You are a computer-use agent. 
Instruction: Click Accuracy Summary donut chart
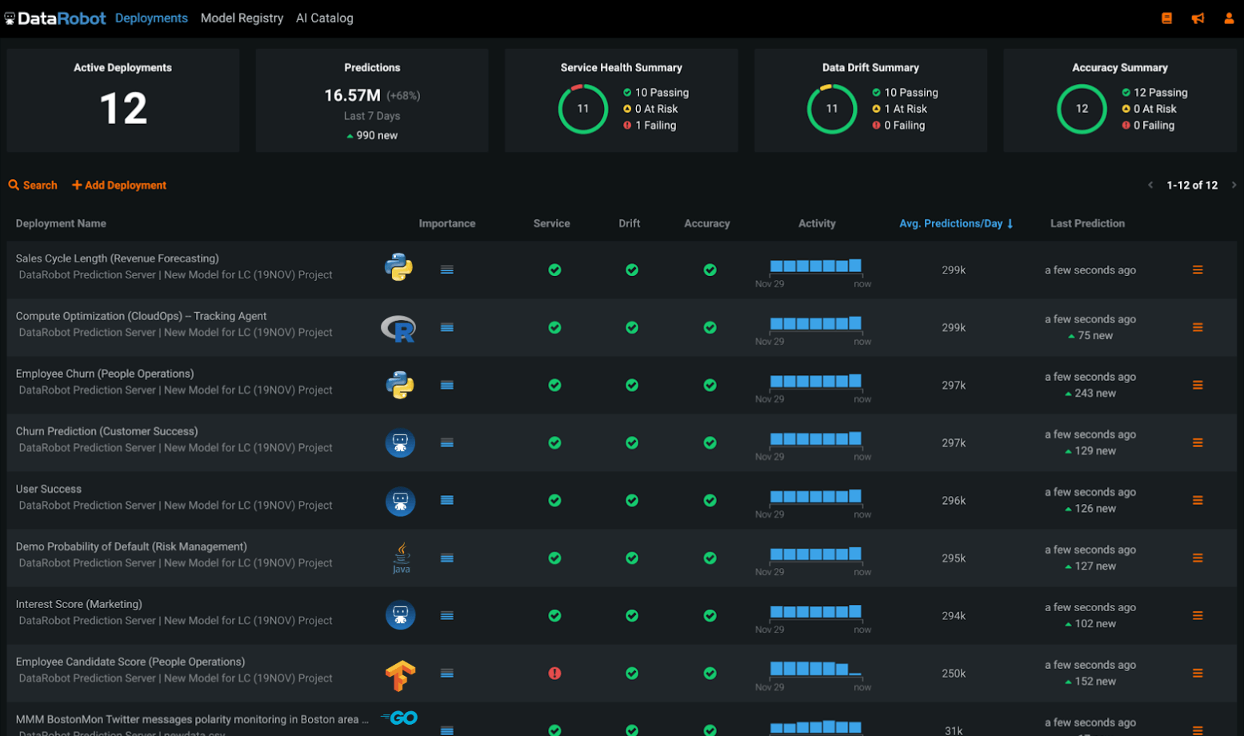pos(1082,109)
